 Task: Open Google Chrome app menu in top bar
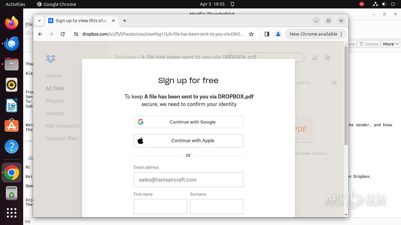tap(56, 4)
